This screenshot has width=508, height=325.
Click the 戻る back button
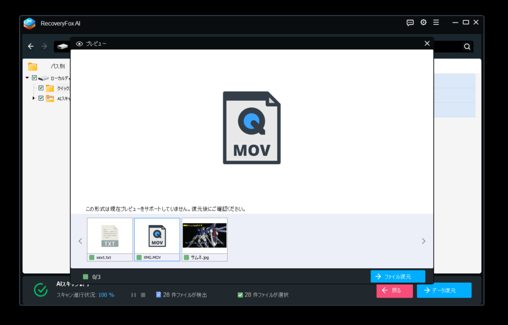tap(394, 290)
